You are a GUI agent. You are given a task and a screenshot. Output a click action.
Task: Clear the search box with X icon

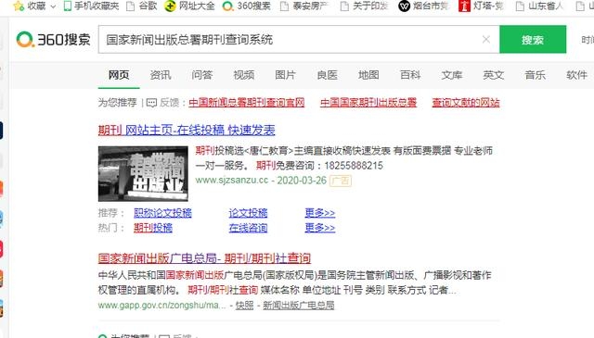(486, 39)
